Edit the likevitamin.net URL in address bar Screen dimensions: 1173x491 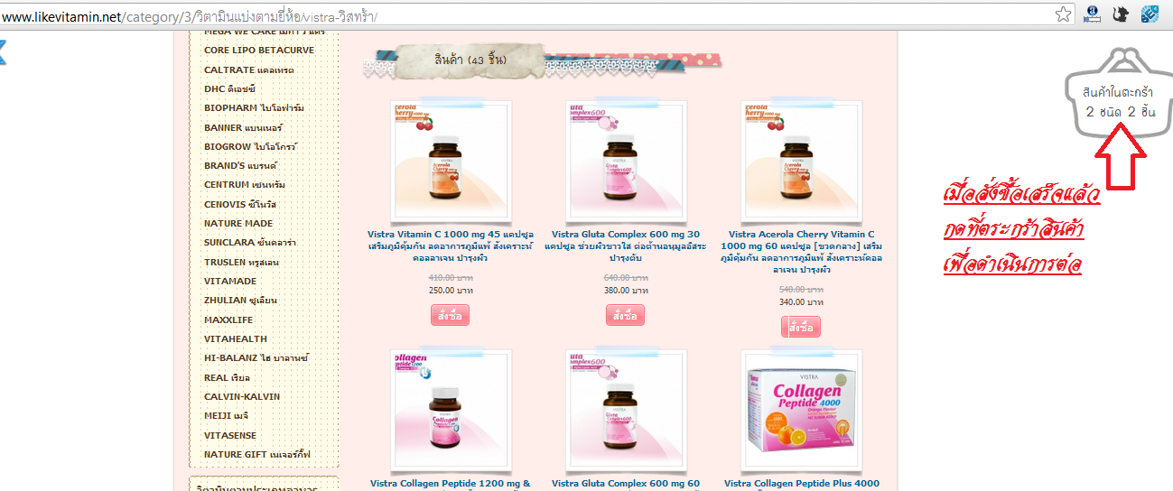click(x=524, y=15)
